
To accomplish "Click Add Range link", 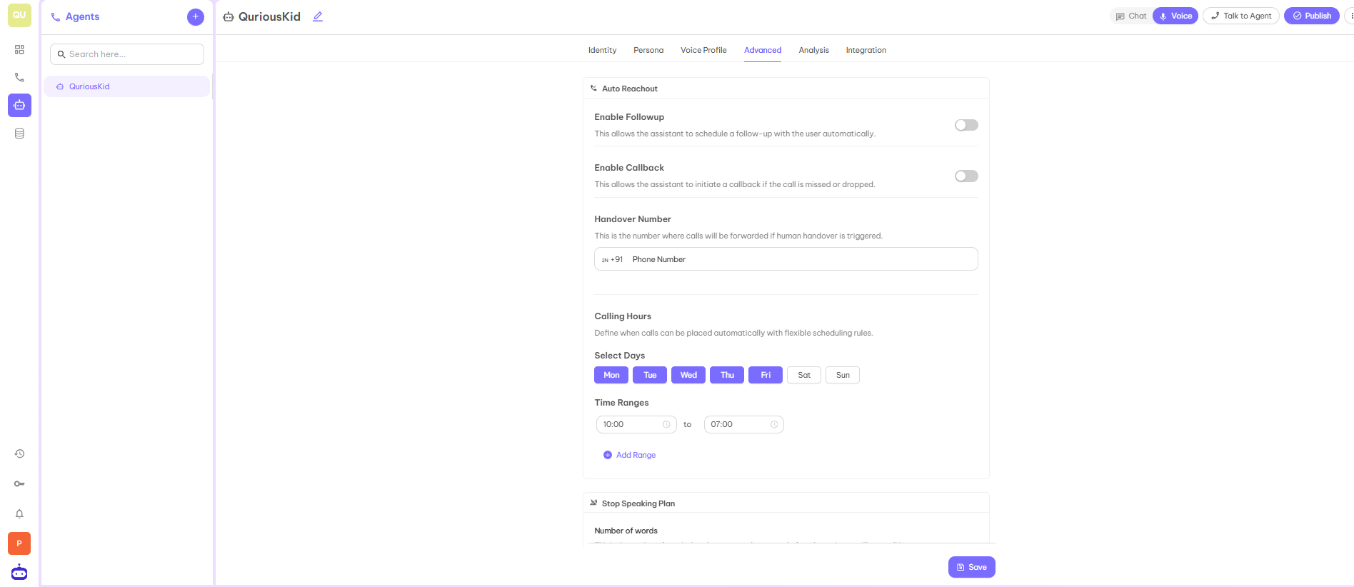I will 629,455.
